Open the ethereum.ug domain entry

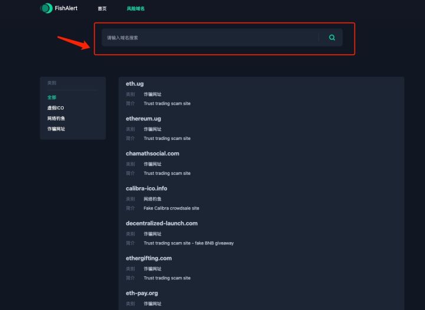tap(143, 119)
